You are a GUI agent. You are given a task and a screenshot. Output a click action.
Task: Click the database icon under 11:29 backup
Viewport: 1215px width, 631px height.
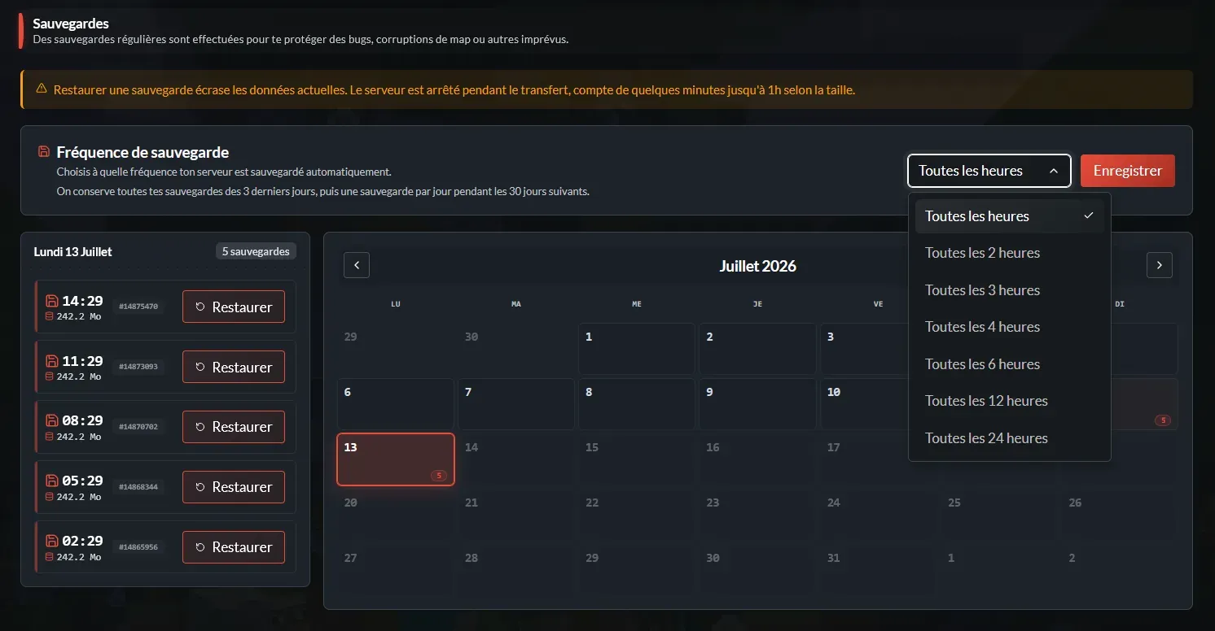[x=49, y=376]
